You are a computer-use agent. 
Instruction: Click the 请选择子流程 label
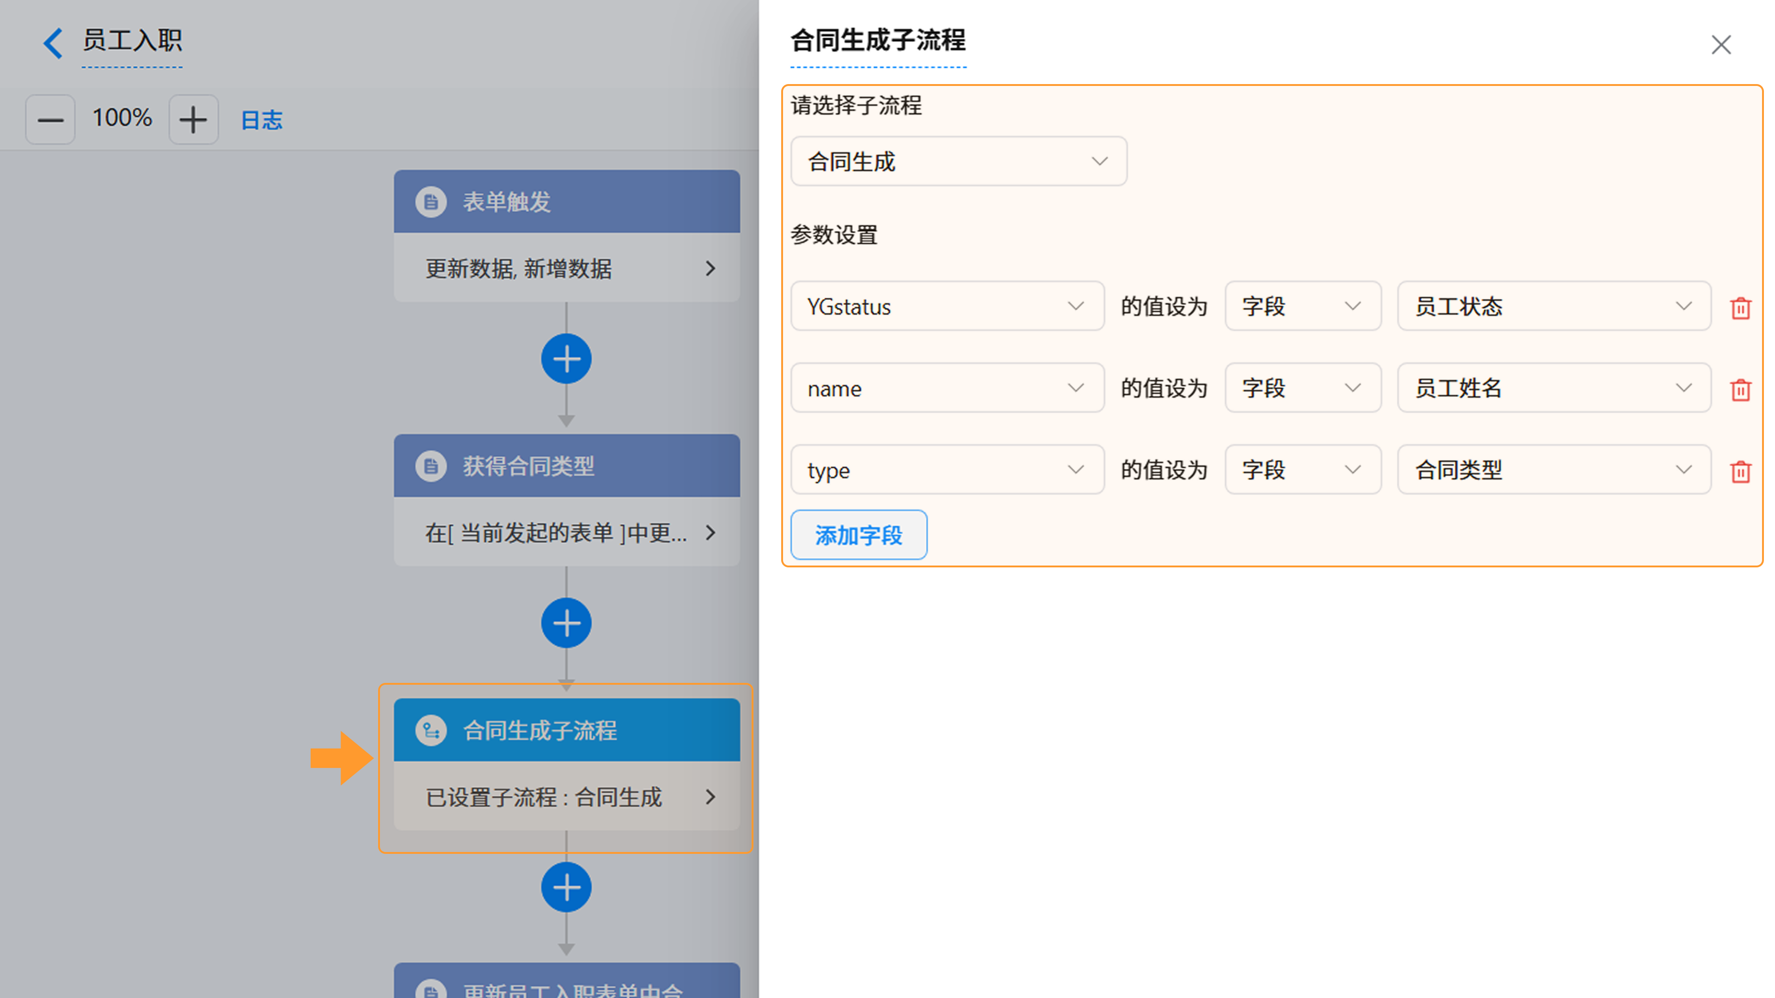pos(856,105)
